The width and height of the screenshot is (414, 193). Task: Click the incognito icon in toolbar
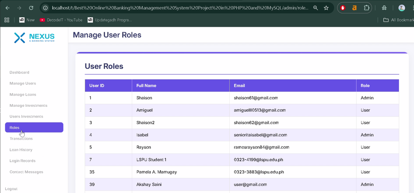pyautogui.click(x=384, y=8)
